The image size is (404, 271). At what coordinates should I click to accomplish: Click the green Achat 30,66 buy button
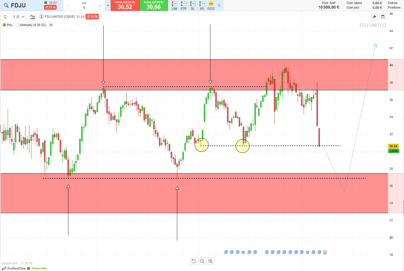(154, 5)
